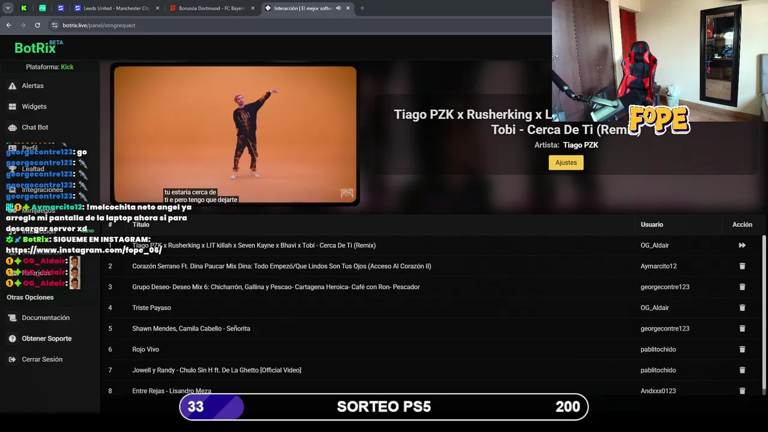Delete the Triste Payaso request
Viewport: 768px width, 432px height.
coord(742,308)
